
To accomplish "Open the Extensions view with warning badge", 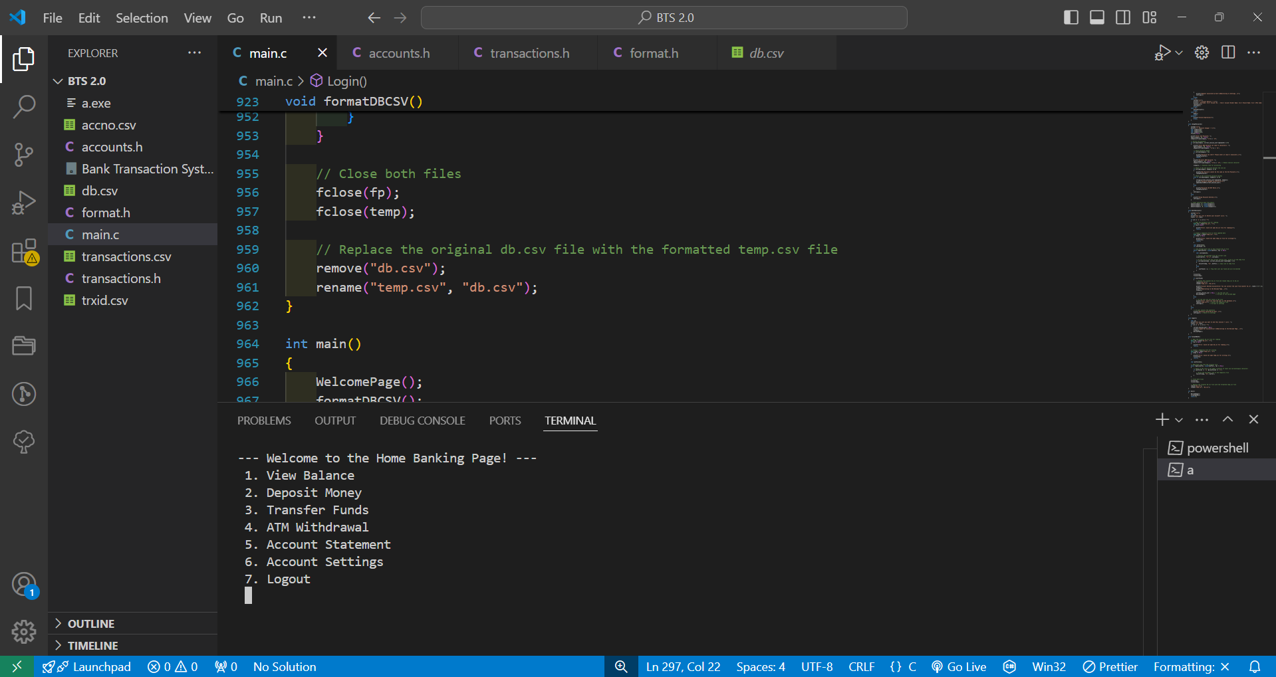I will (x=24, y=251).
